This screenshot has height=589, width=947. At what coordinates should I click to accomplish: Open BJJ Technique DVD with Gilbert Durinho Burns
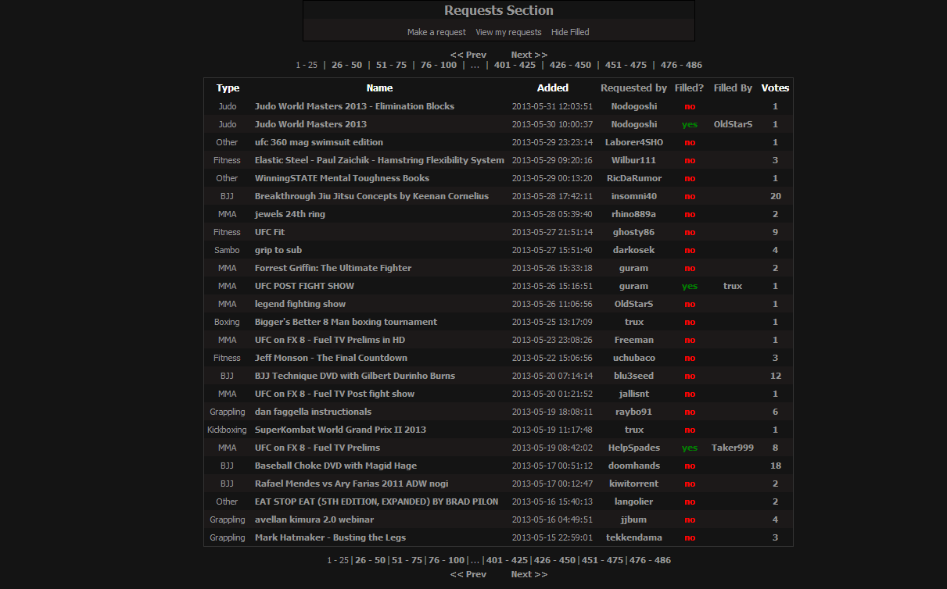(x=355, y=376)
